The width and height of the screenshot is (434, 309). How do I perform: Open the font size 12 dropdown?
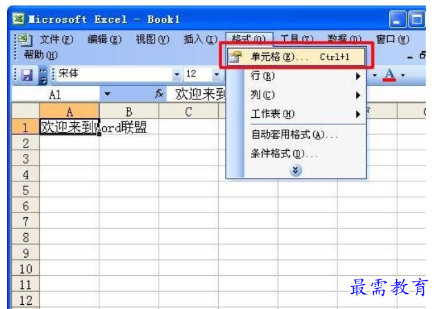pyautogui.click(x=217, y=74)
